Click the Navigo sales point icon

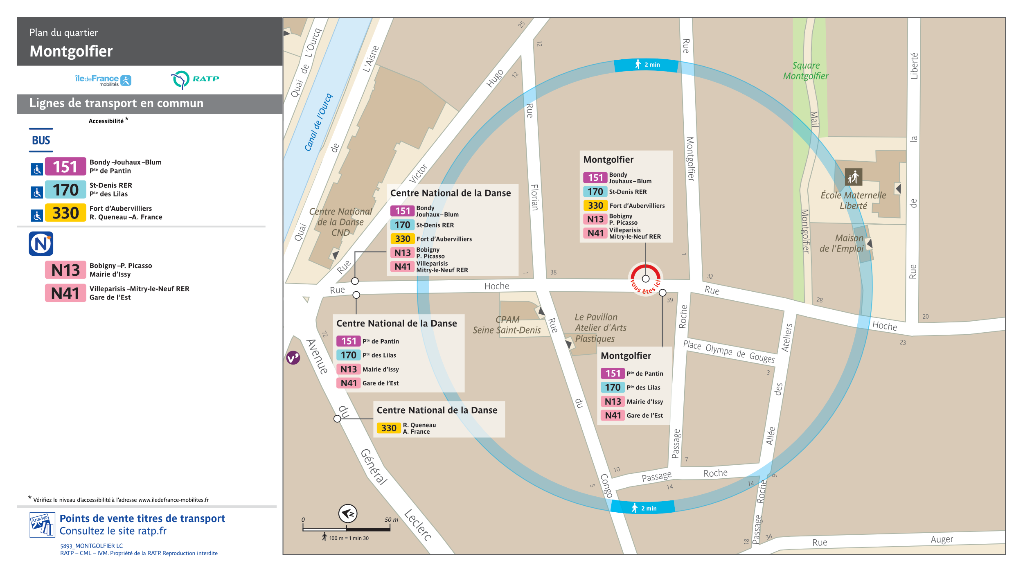pos(42,525)
